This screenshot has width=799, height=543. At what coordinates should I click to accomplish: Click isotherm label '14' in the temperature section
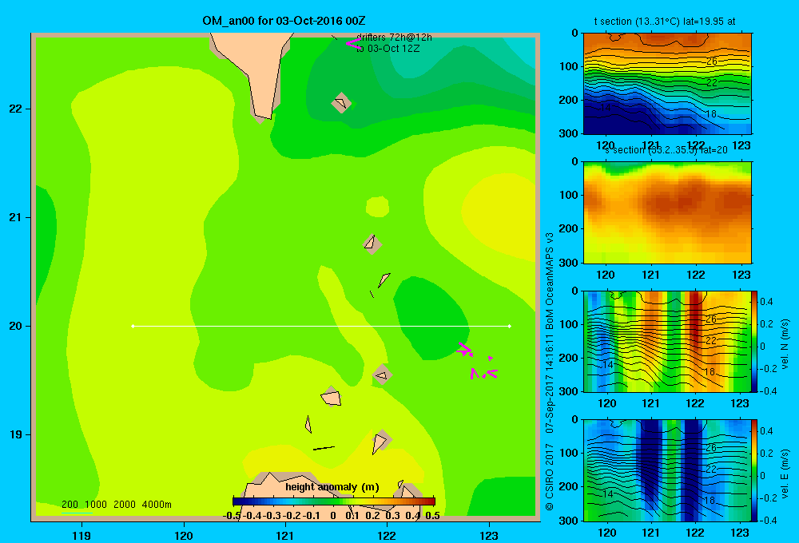point(606,108)
